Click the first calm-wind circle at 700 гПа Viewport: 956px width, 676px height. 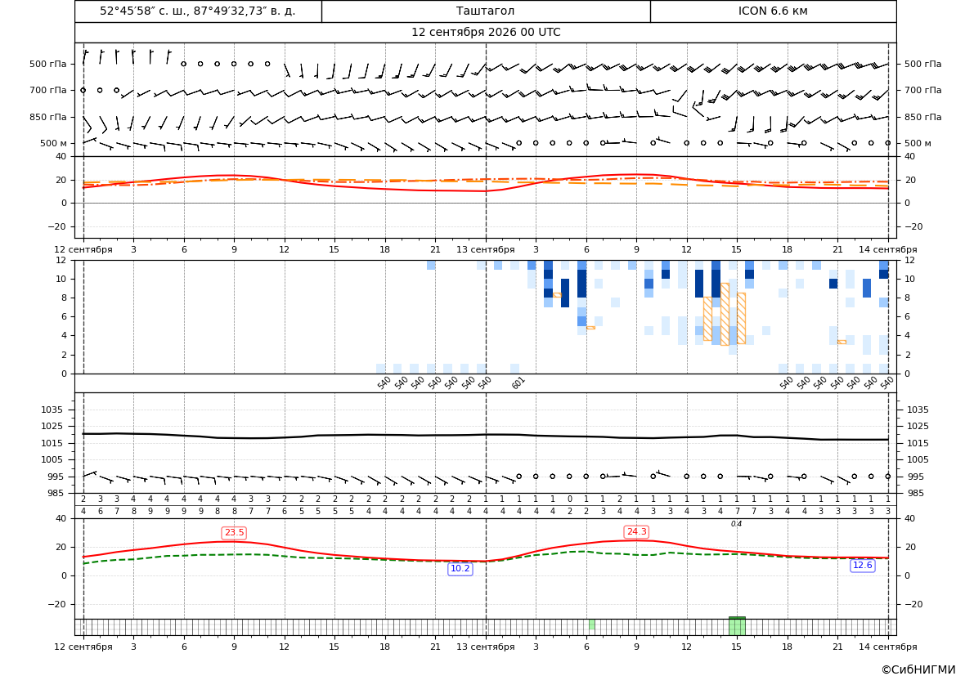83,90
